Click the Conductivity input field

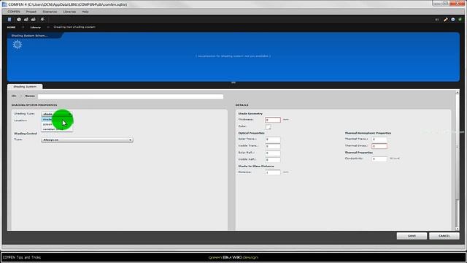[379, 159]
